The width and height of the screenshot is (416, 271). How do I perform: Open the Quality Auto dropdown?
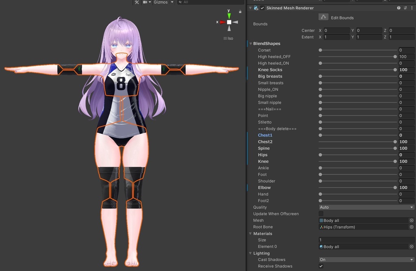click(x=366, y=207)
